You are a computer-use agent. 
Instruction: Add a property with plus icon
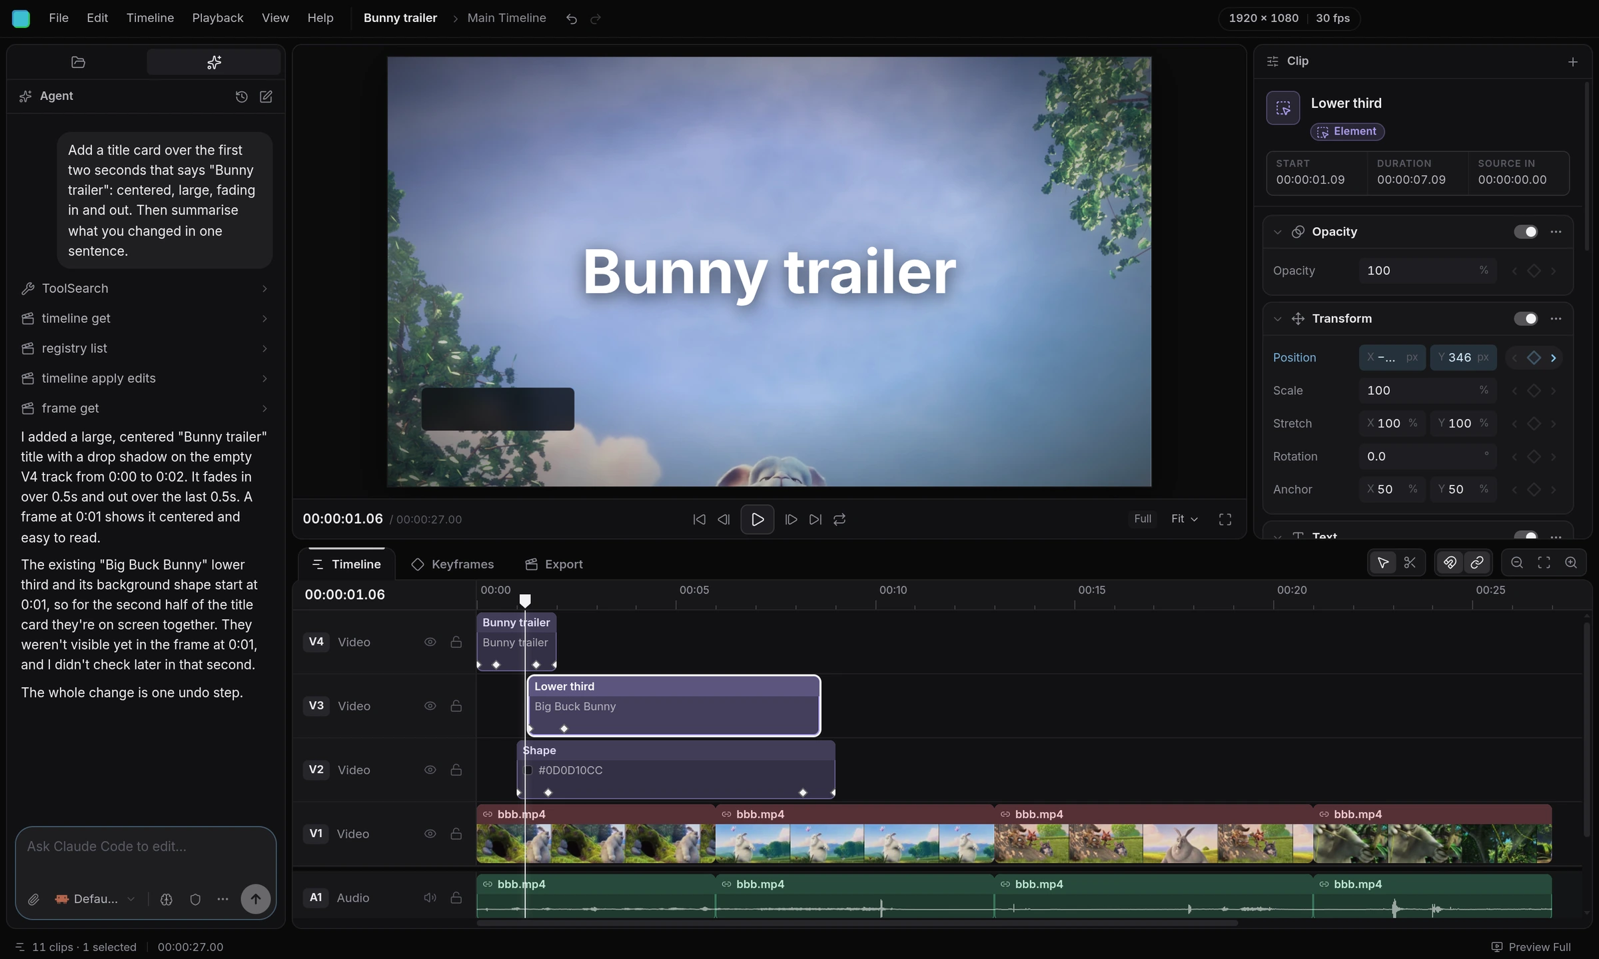point(1573,62)
